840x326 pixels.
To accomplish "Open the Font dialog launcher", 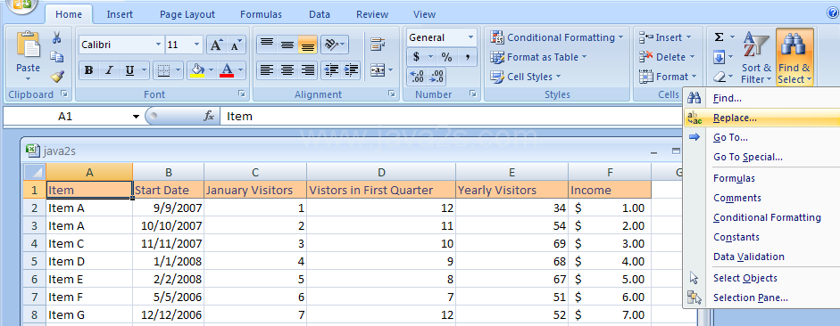I will 242,94.
